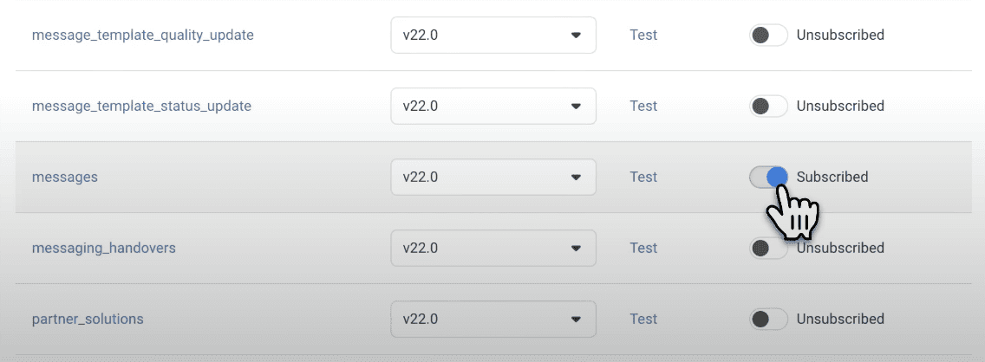
Task: Click Test next to messaging_handovers
Action: [x=643, y=248]
